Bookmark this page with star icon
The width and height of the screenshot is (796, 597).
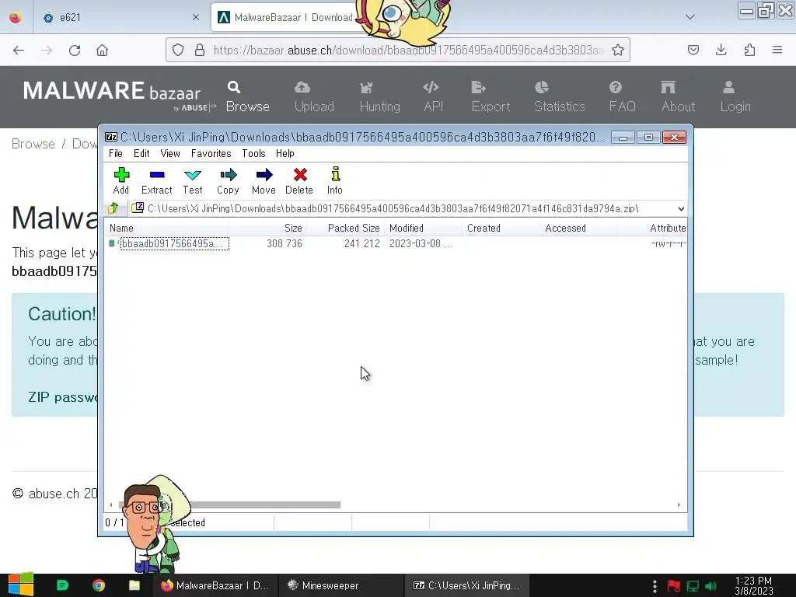tap(618, 50)
